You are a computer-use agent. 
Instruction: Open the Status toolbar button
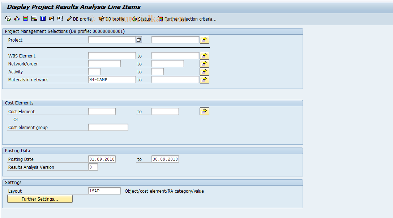(x=141, y=19)
